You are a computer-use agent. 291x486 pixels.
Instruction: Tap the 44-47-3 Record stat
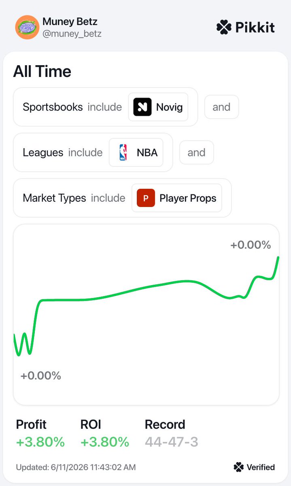172,442
